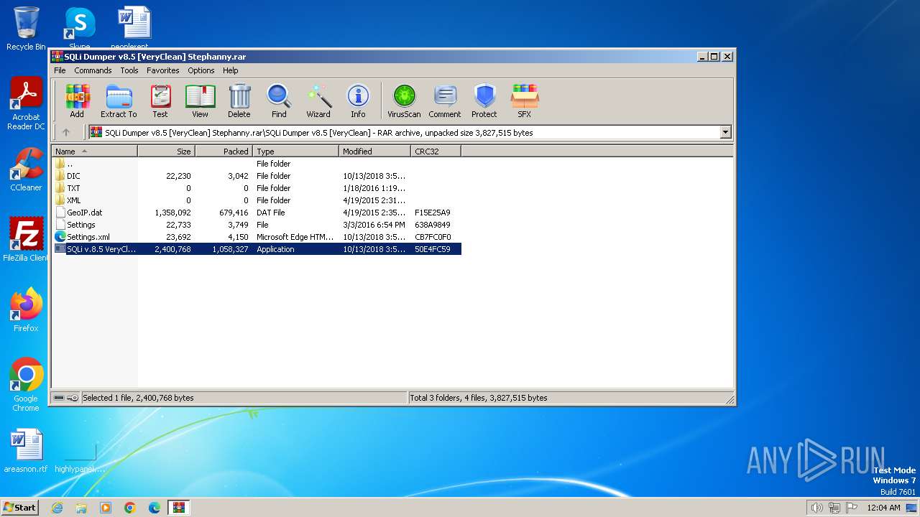Select SQLi v.8.5 VeryClean application
920x517 pixels.
point(257,249)
